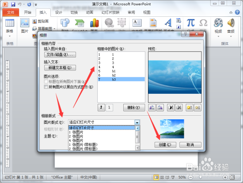The image size is (243, 183).
Task: Click the Chart icon in ribbon
Action: click(x=95, y=23)
